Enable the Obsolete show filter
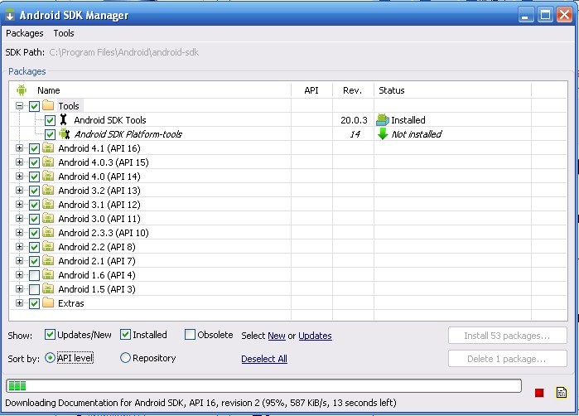This screenshot has width=579, height=416. [x=190, y=335]
